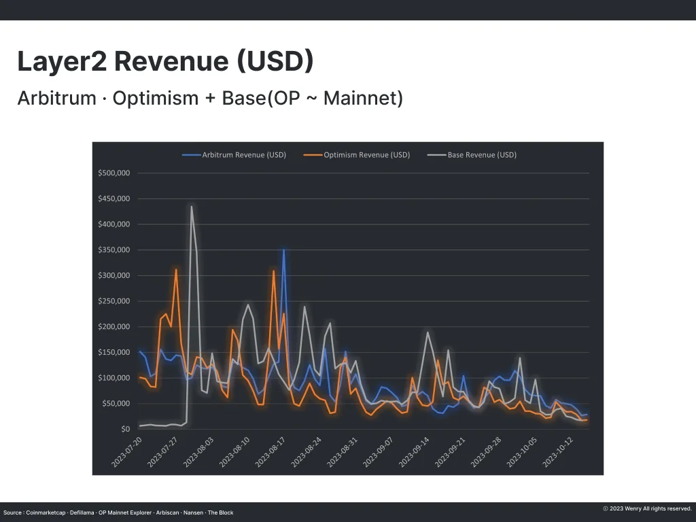Click the $300,000 y-axis label
Viewport: 696px width, 522px height.
(114, 275)
